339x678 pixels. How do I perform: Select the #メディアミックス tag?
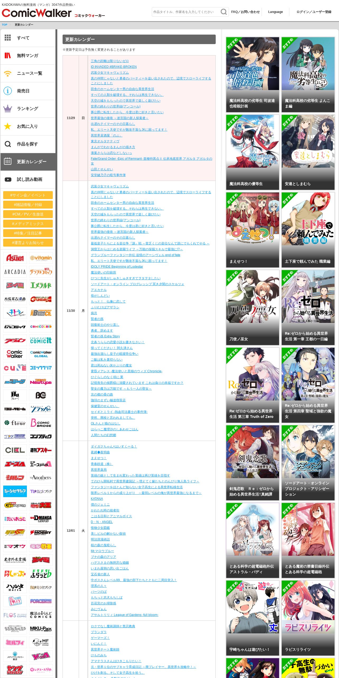(x=28, y=224)
